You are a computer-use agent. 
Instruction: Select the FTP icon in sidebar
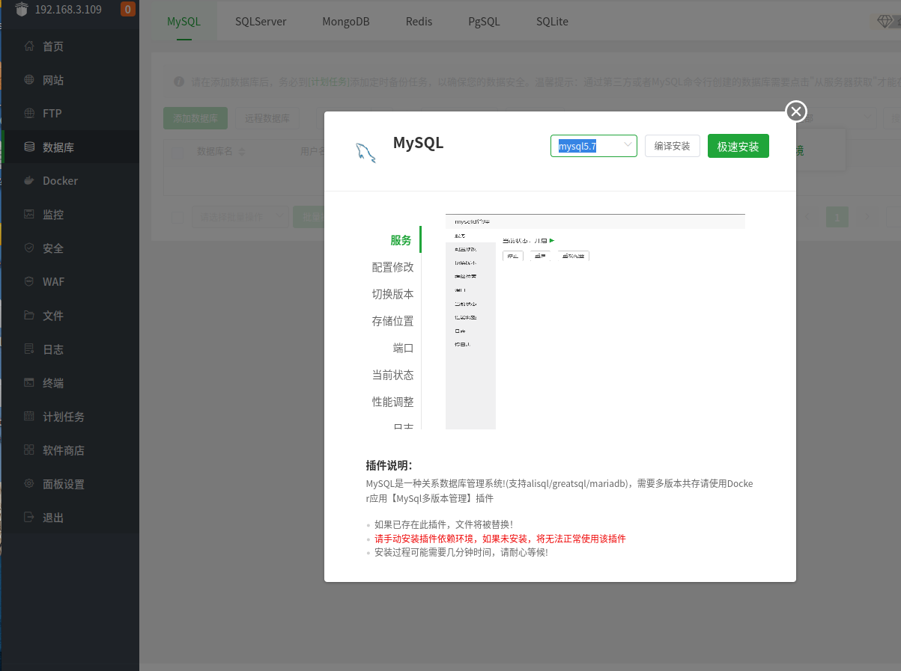click(x=29, y=114)
